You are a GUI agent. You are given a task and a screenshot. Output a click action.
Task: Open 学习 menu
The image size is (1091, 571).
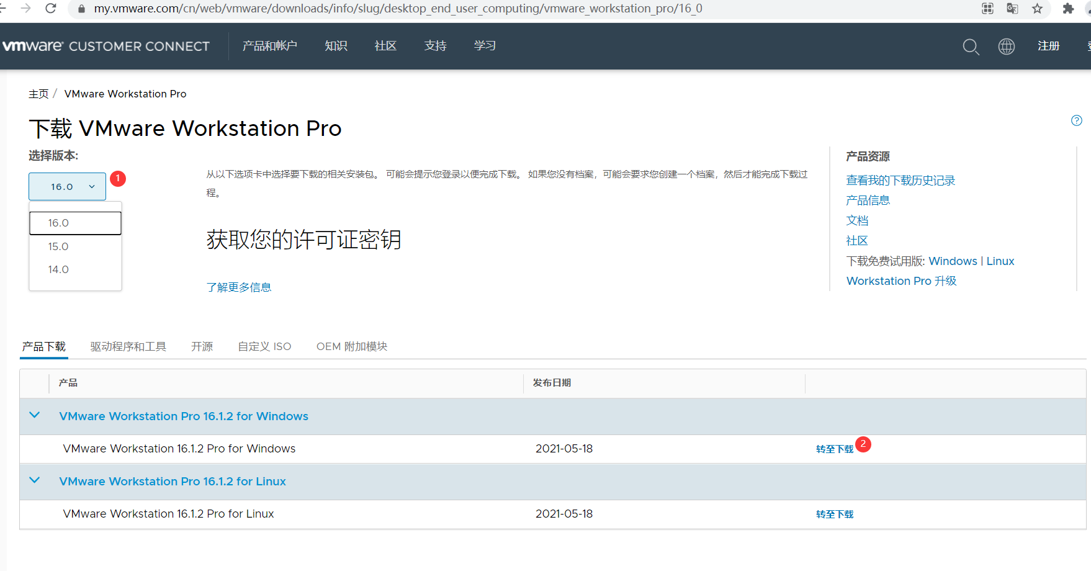(x=485, y=46)
